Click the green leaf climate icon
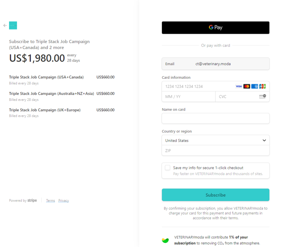283x247 pixels. coord(165,240)
